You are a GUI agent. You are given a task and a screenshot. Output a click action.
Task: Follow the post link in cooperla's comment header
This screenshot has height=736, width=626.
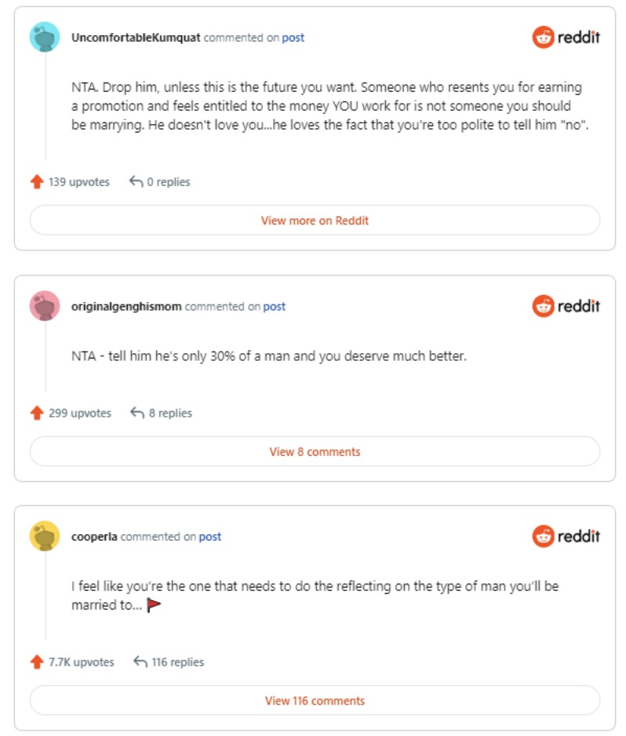tap(209, 537)
